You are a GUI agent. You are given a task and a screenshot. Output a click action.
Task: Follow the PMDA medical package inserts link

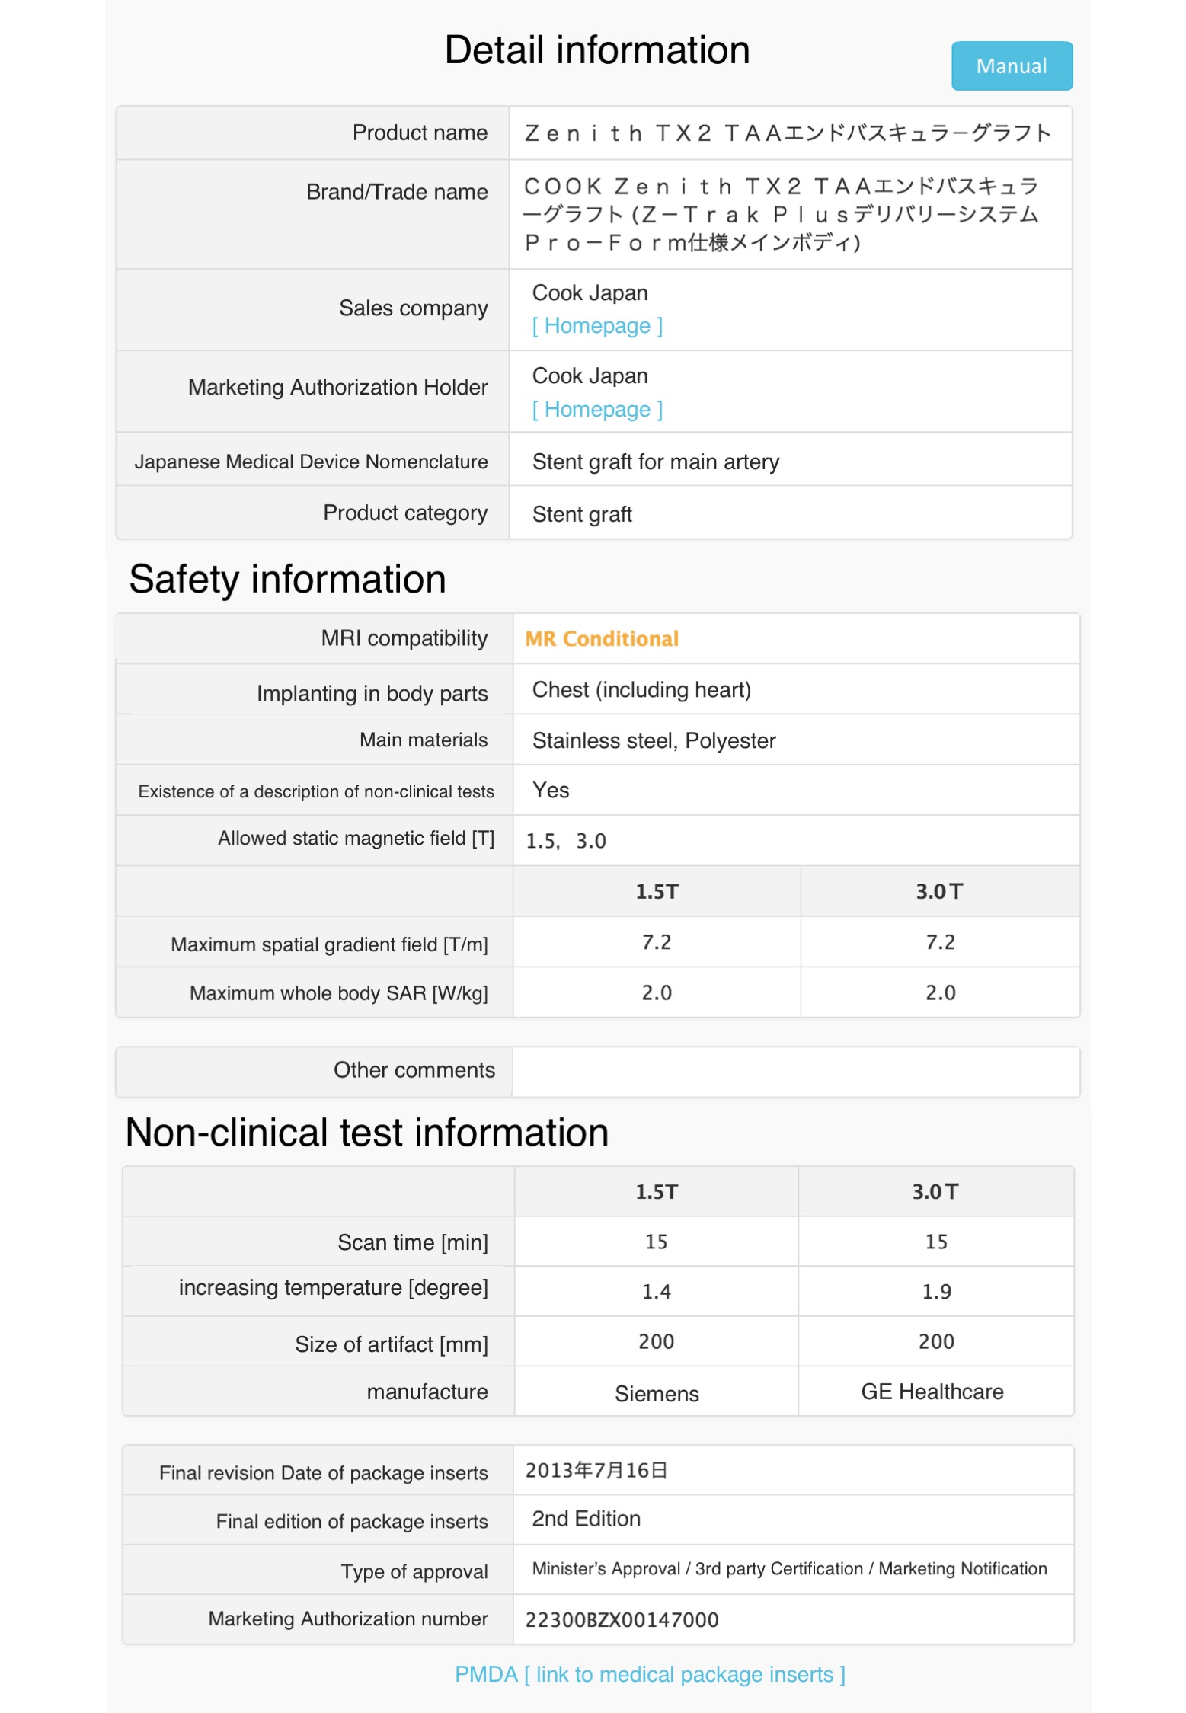click(650, 1674)
